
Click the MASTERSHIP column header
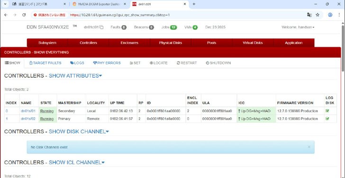70,103
